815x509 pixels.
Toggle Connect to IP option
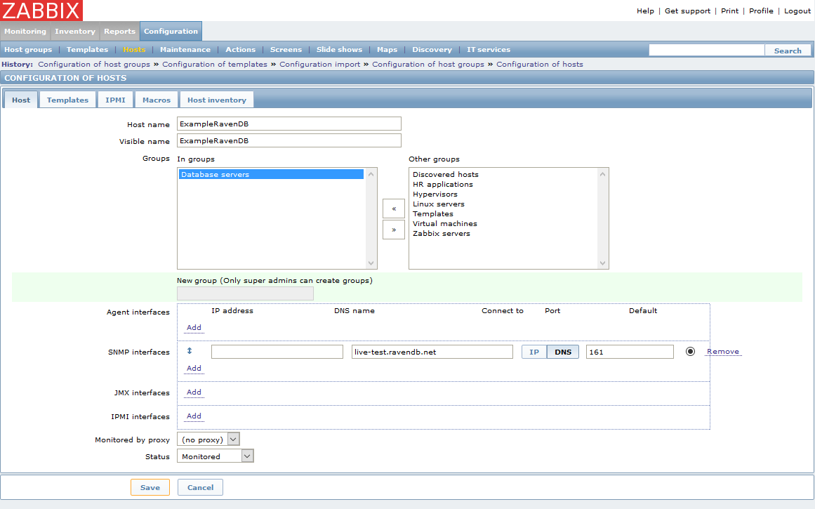tap(534, 352)
